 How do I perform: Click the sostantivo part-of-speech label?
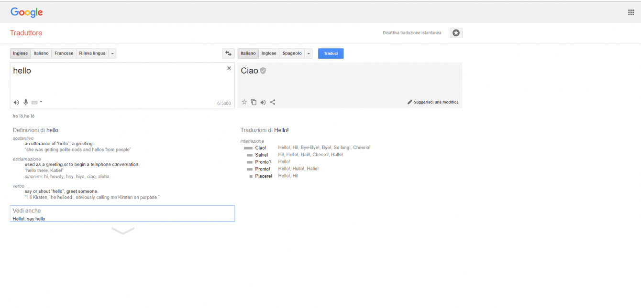[23, 138]
